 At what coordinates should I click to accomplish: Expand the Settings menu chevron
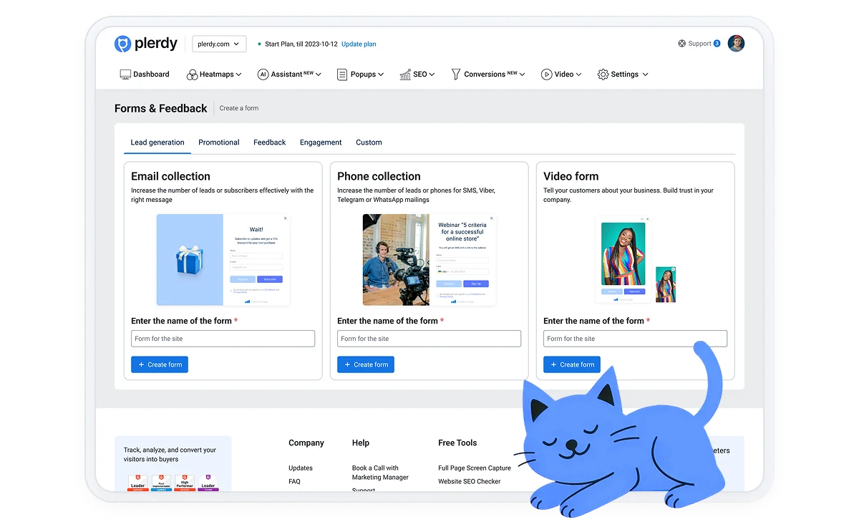tap(645, 74)
